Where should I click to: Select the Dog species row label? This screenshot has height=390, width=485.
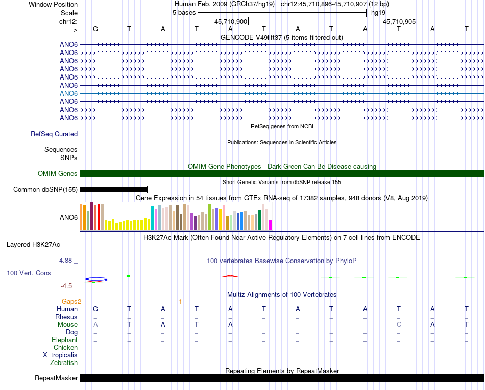72,332
